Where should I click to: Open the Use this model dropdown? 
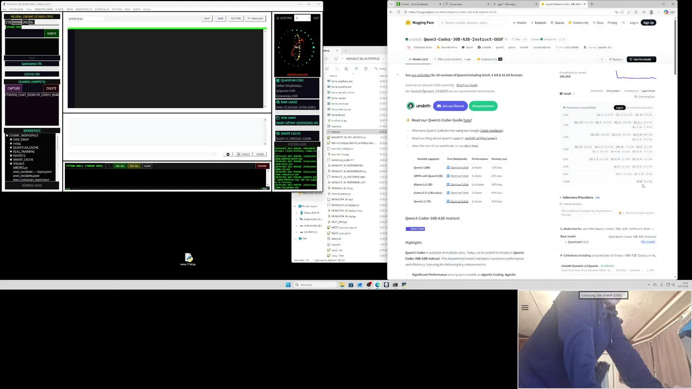[642, 59]
